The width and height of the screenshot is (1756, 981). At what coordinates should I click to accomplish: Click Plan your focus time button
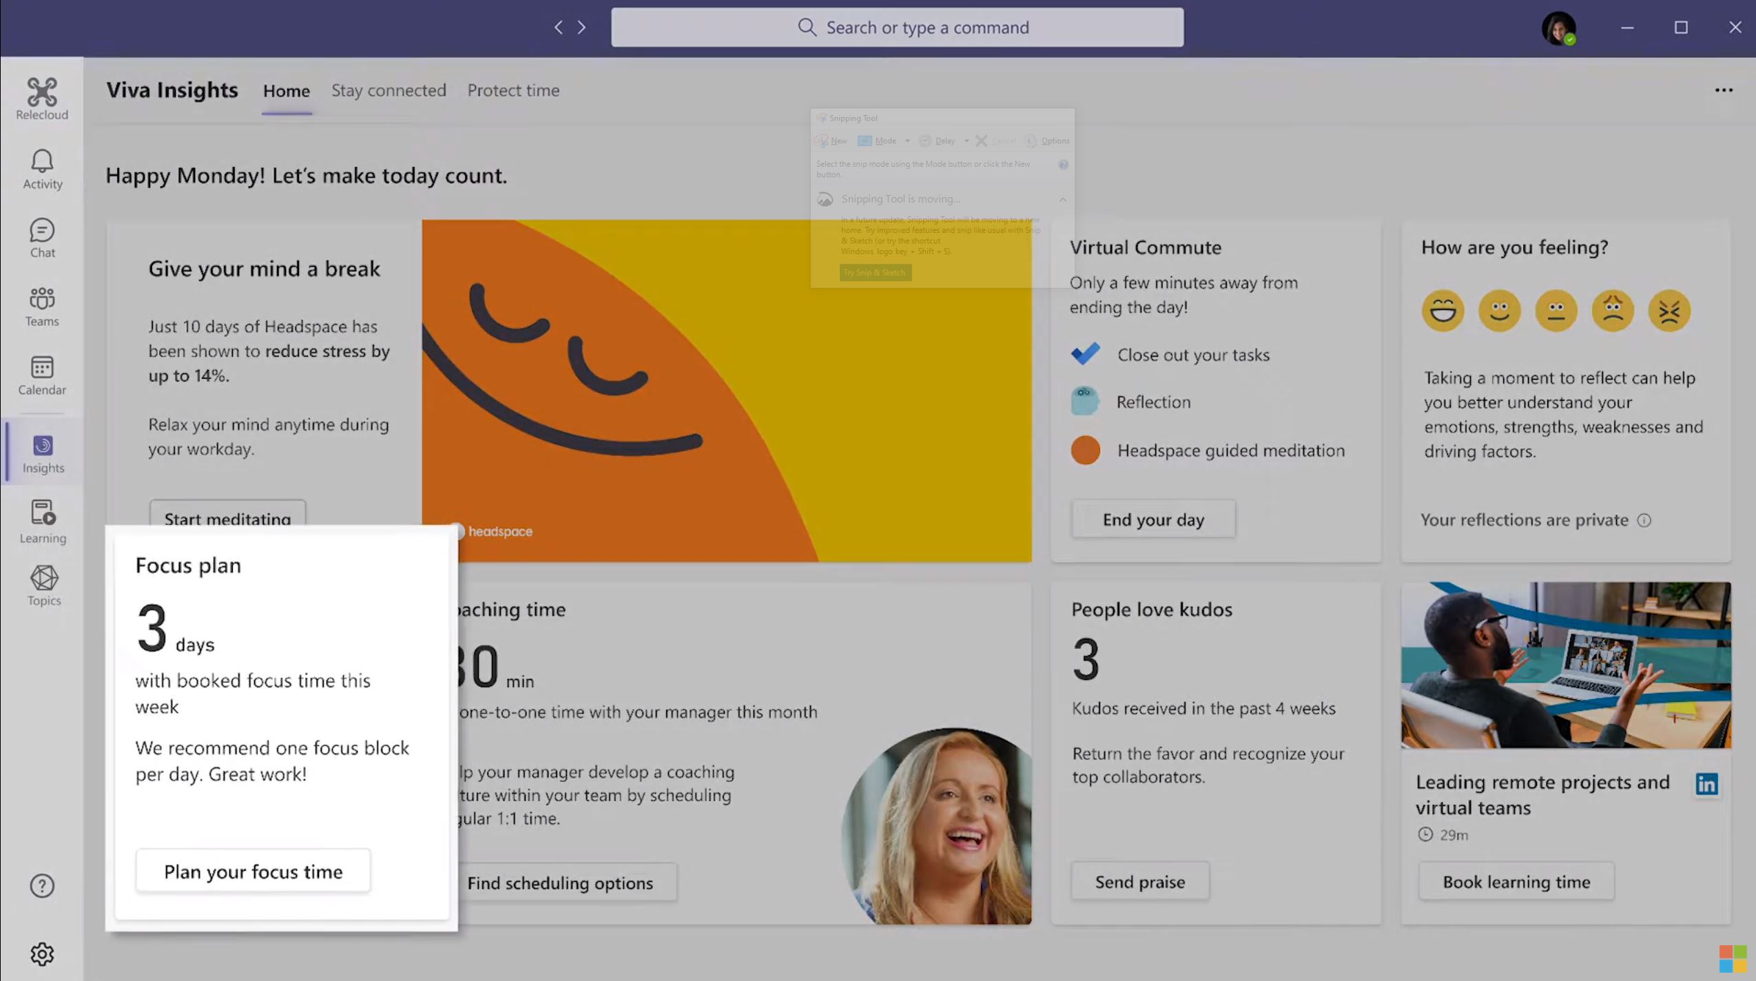[x=253, y=871]
